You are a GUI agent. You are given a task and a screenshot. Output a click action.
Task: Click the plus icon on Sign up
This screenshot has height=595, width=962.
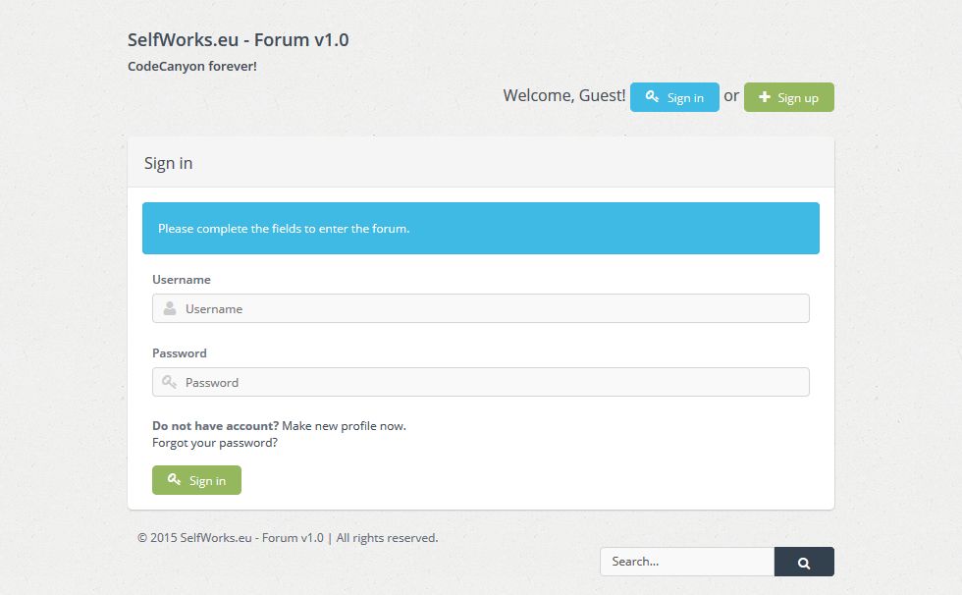[x=765, y=97]
